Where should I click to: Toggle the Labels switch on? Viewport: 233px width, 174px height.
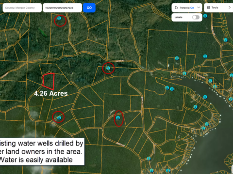click(196, 17)
